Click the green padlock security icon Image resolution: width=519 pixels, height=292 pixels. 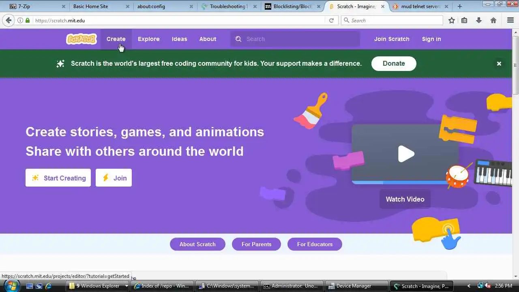(x=28, y=20)
